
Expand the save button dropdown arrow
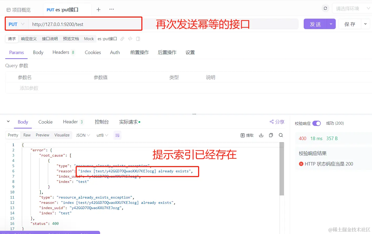(366, 24)
